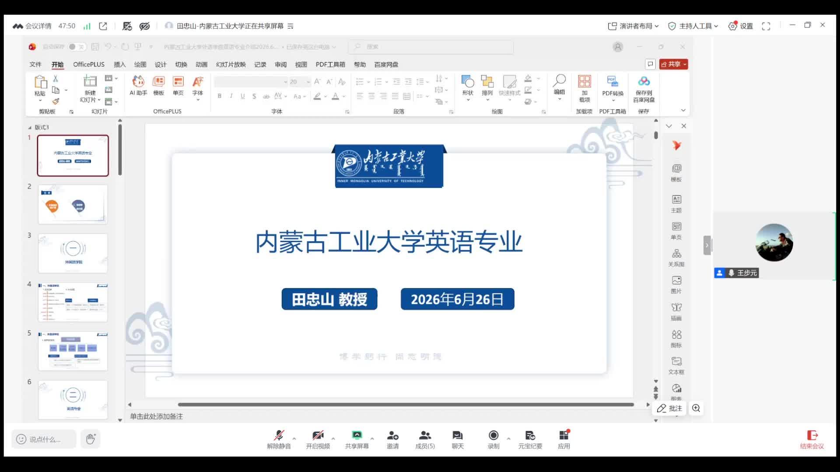
Task: Switch to the 设计 ribbon tab
Action: (161, 64)
